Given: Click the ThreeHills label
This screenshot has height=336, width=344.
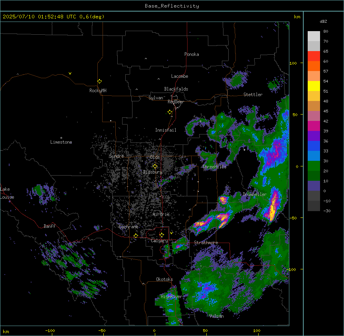Looking at the screenshot, I should coord(215,167).
